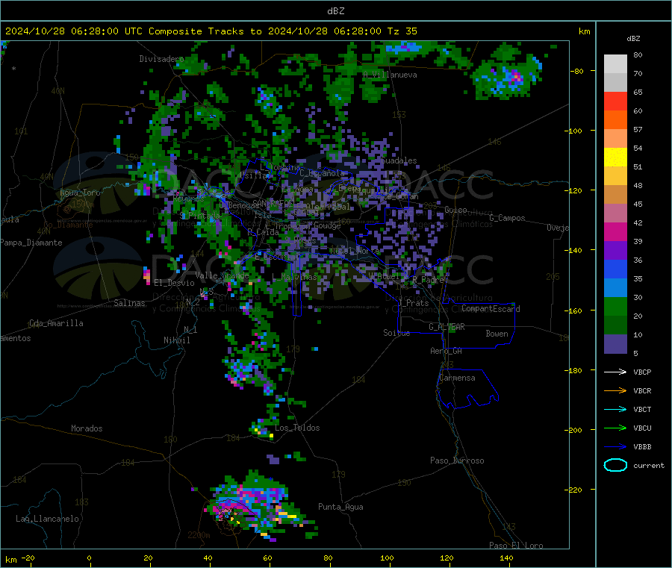The height and width of the screenshot is (568, 672).
Task: Click the green VBCU arrow legend icon
Action: [615, 428]
